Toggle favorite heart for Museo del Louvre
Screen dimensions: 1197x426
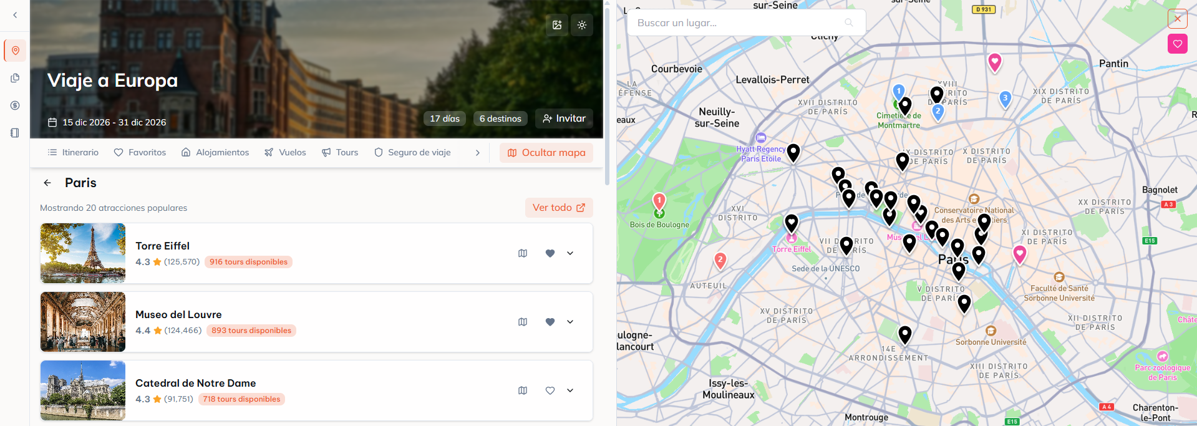[x=550, y=322]
